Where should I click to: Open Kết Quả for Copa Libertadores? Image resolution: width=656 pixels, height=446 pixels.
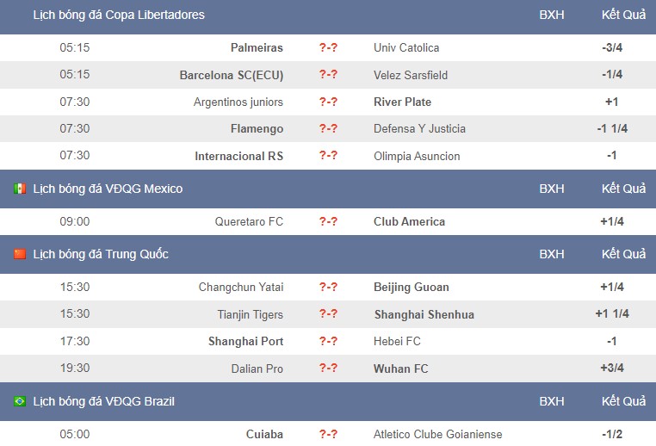pyautogui.click(x=623, y=15)
